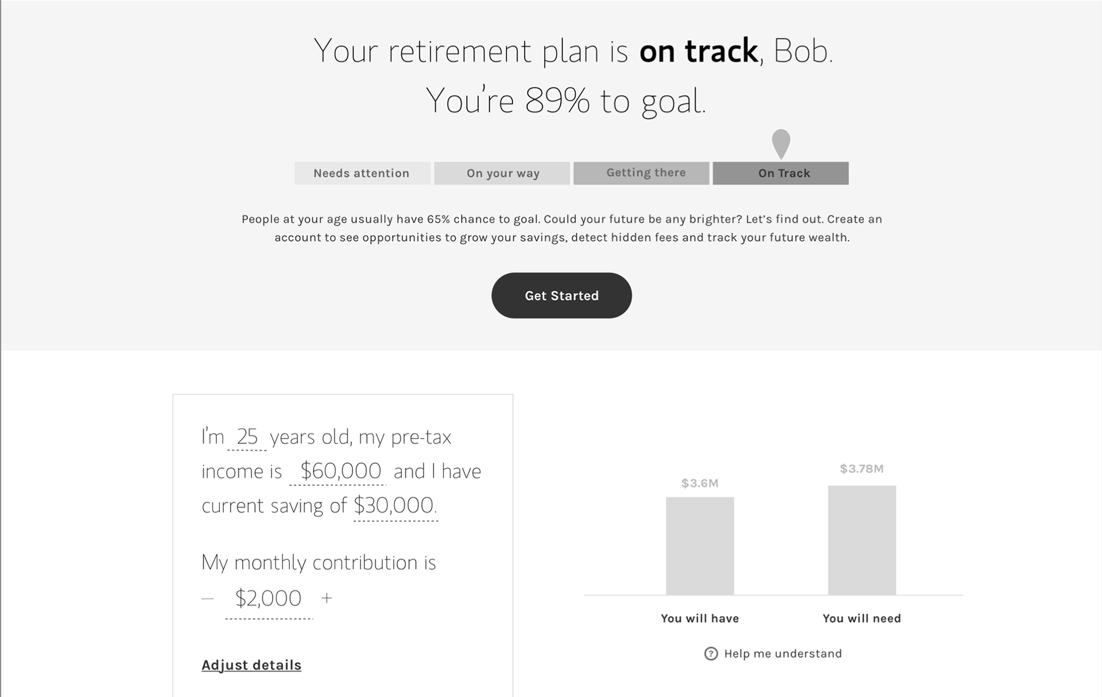Click the progress pin marker above On Track
Screen dimensions: 1102x697
(x=781, y=144)
